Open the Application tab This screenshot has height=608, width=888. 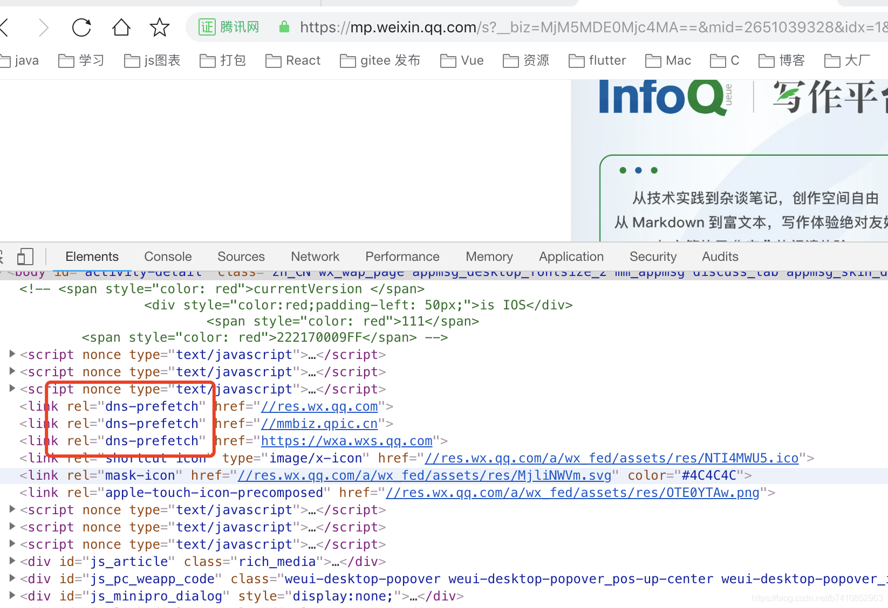click(571, 257)
